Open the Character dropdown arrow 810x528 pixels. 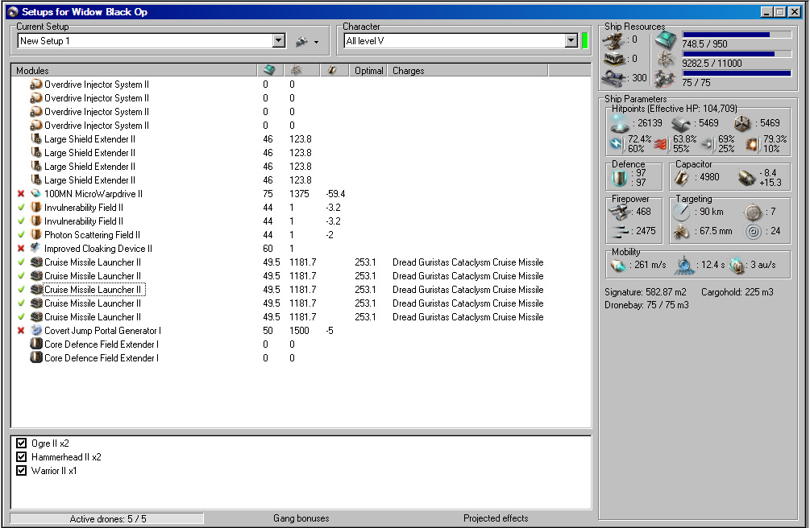[x=571, y=41]
